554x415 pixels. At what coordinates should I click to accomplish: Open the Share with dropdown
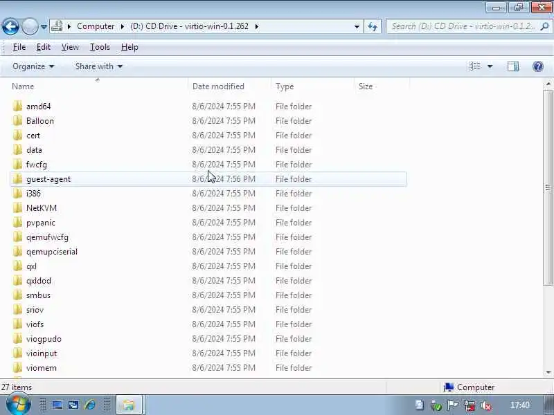[x=98, y=66]
